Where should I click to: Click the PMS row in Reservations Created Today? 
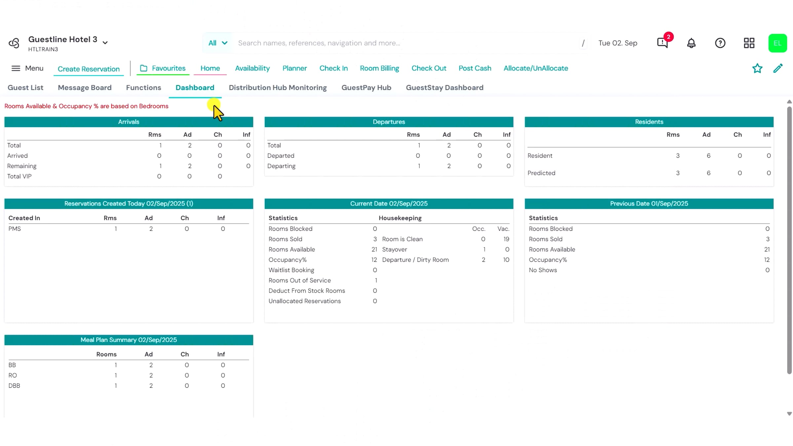click(129, 229)
